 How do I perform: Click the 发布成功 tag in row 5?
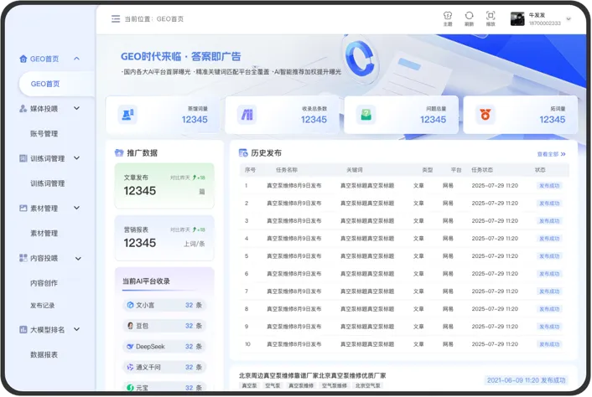click(549, 256)
